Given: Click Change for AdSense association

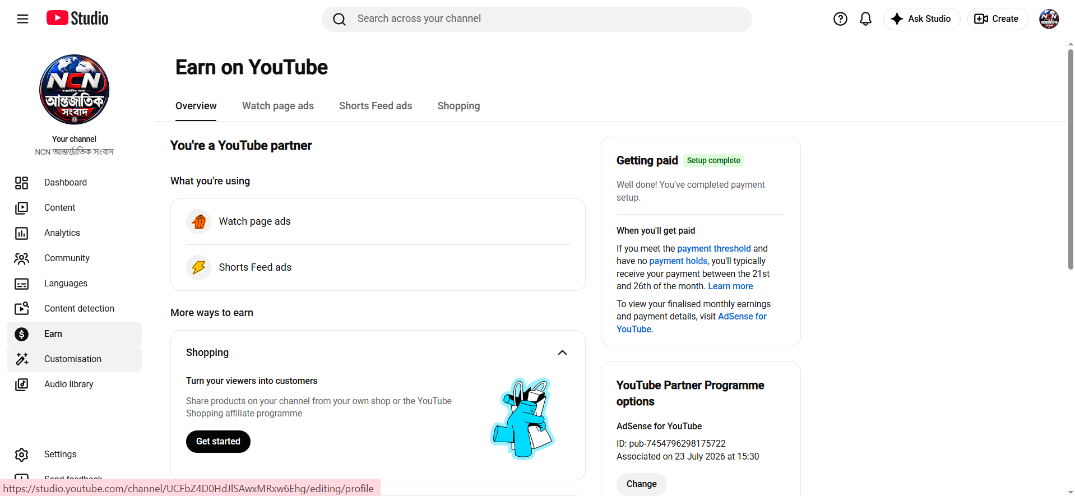Looking at the screenshot, I should click(641, 484).
